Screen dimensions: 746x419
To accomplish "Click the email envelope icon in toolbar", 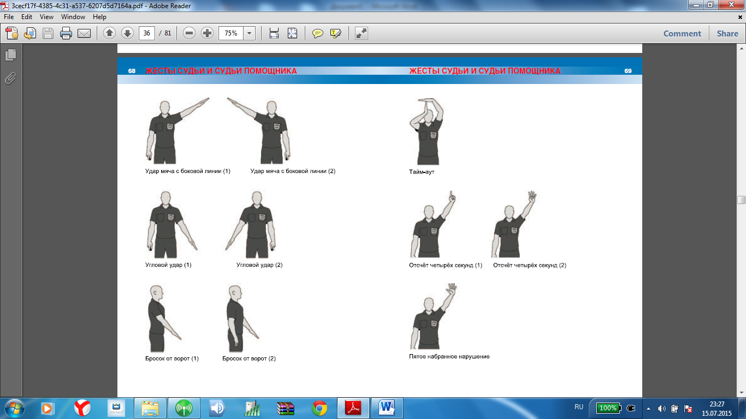I will 84,33.
